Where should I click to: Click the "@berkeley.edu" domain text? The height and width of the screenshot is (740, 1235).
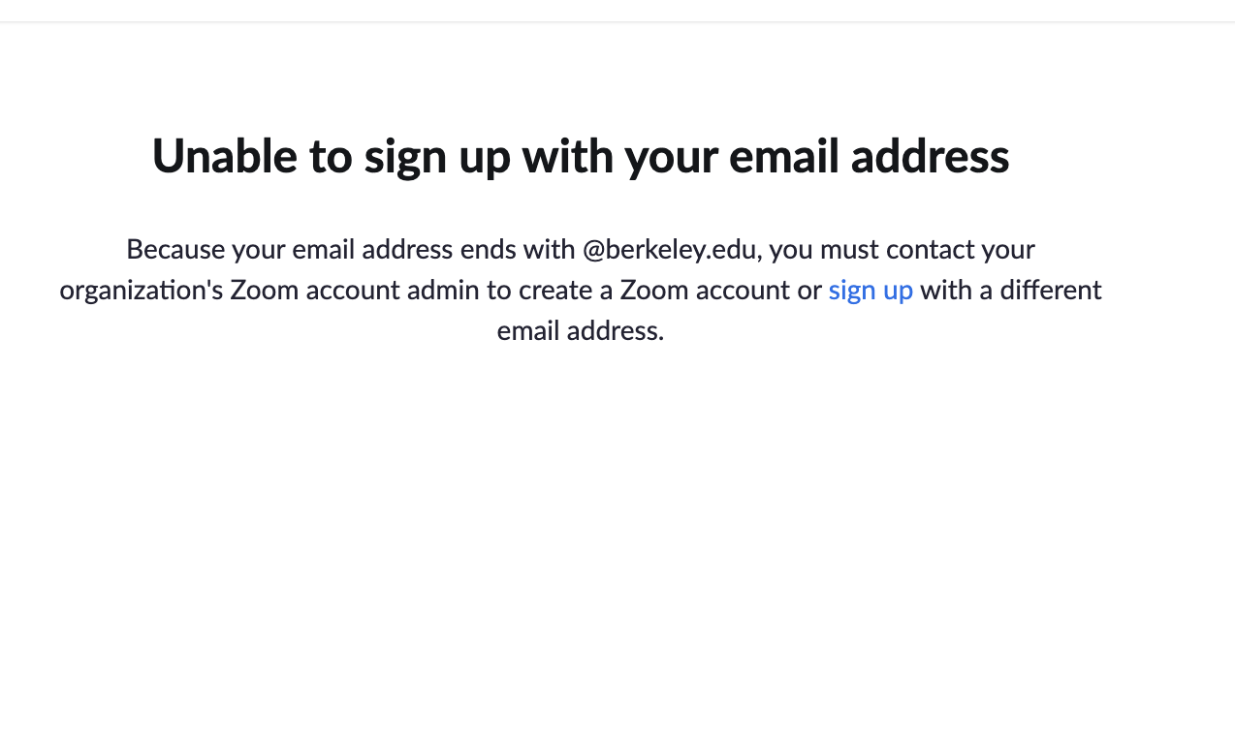[x=669, y=250]
